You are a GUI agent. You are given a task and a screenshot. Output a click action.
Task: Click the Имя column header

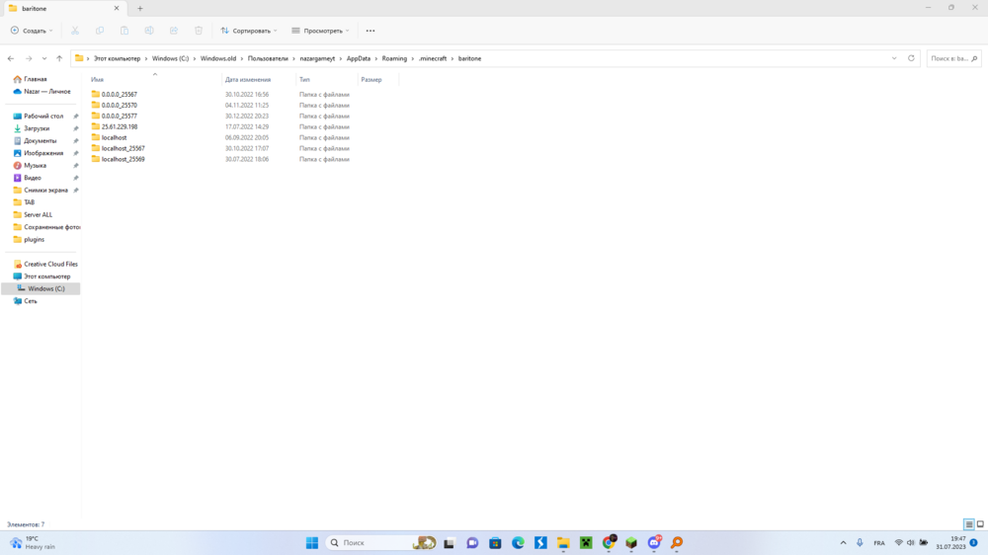(x=97, y=79)
